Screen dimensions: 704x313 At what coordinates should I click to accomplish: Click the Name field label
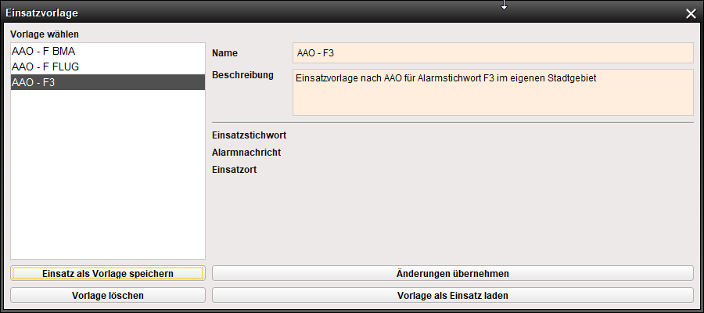coord(225,53)
